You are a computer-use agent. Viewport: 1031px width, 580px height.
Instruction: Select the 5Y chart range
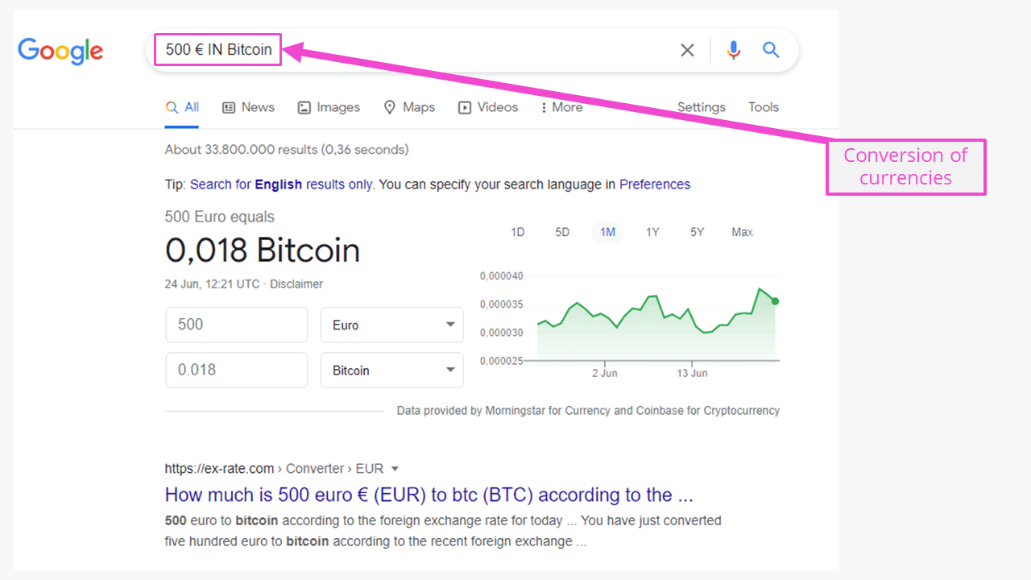click(697, 232)
